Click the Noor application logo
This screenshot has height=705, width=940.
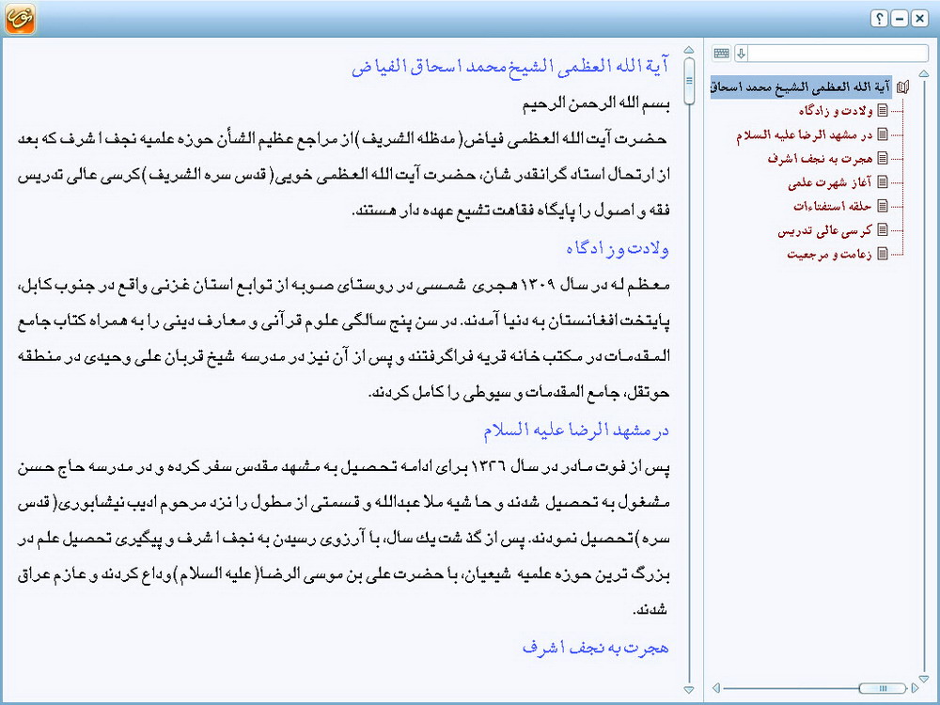pos(20,19)
